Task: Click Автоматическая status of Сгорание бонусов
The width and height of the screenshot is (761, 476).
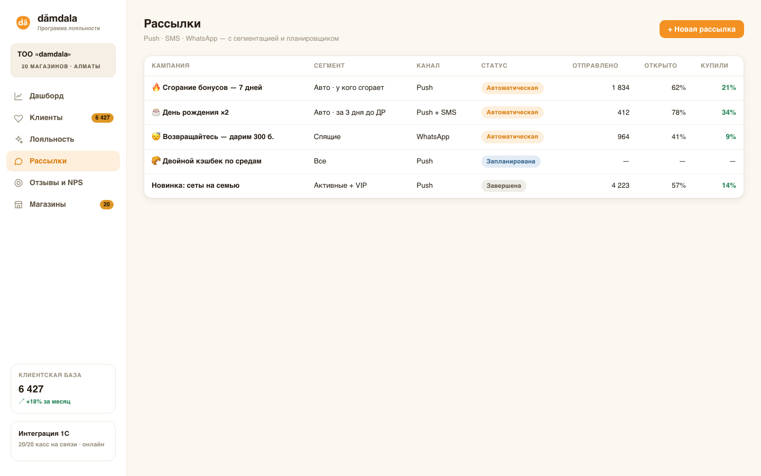Action: [512, 88]
